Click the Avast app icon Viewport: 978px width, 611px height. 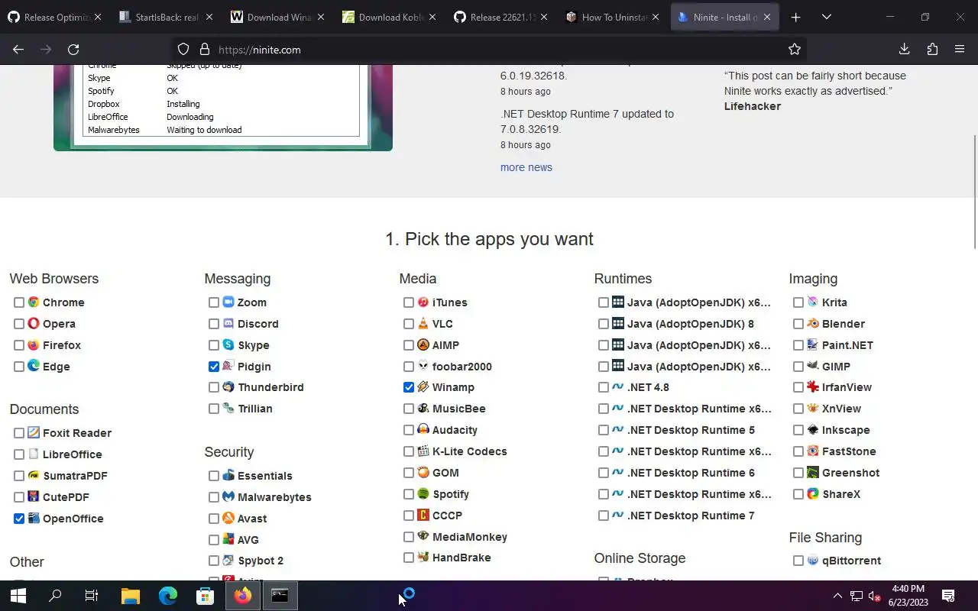tap(228, 519)
